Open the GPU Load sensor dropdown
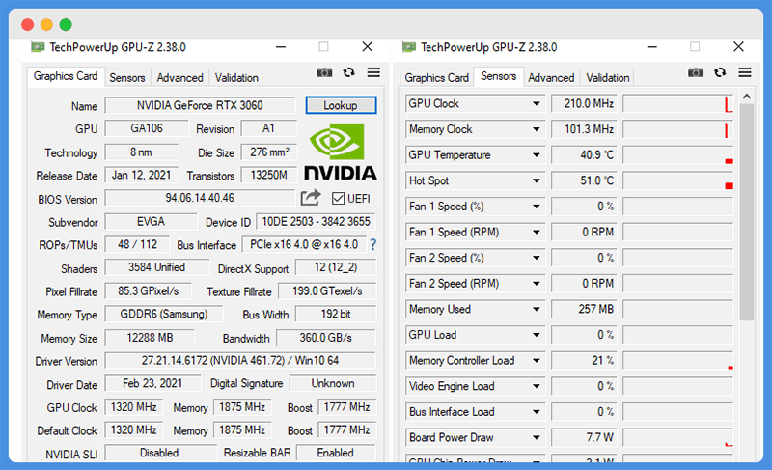 [537, 335]
